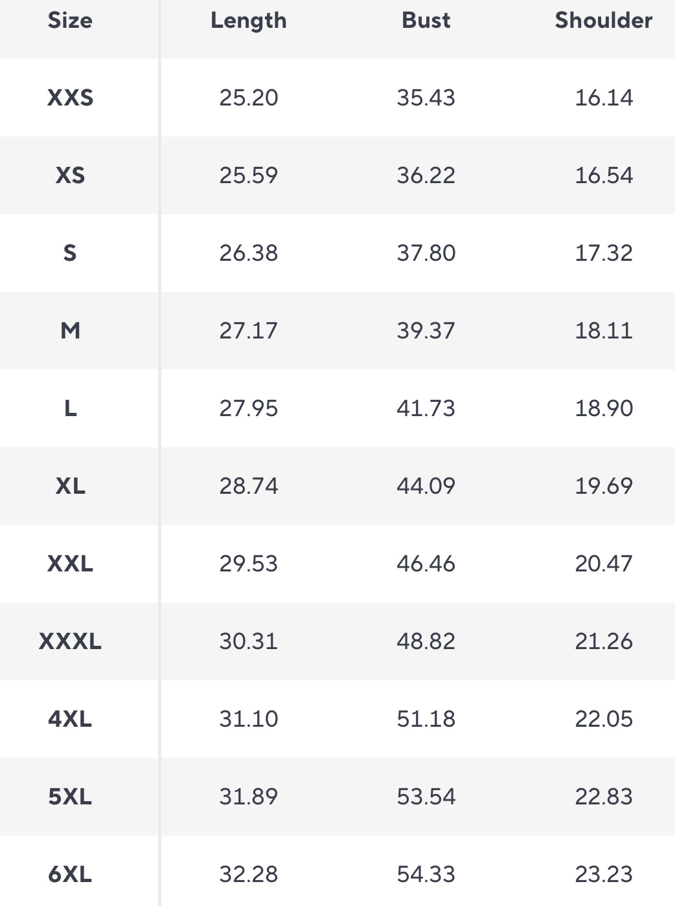Select the XL size row label
The image size is (675, 906).
point(70,486)
